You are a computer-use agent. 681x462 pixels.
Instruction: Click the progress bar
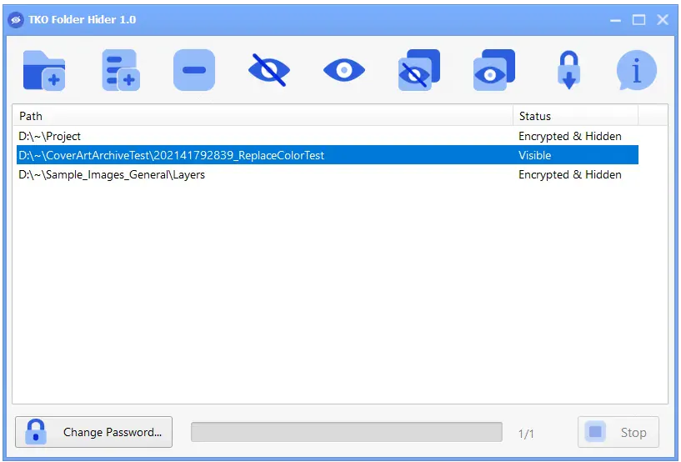(x=347, y=432)
